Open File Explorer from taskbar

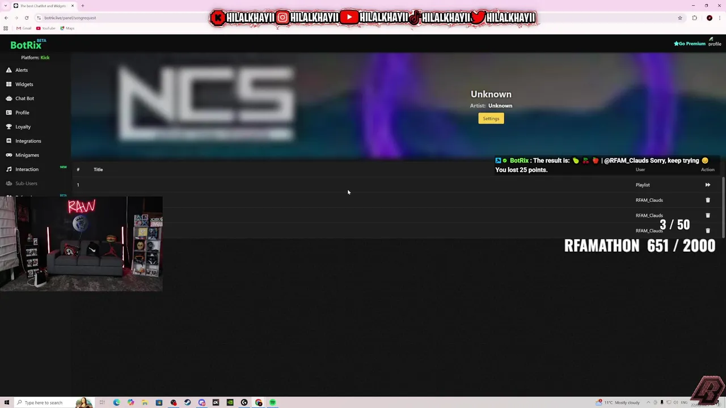145,402
